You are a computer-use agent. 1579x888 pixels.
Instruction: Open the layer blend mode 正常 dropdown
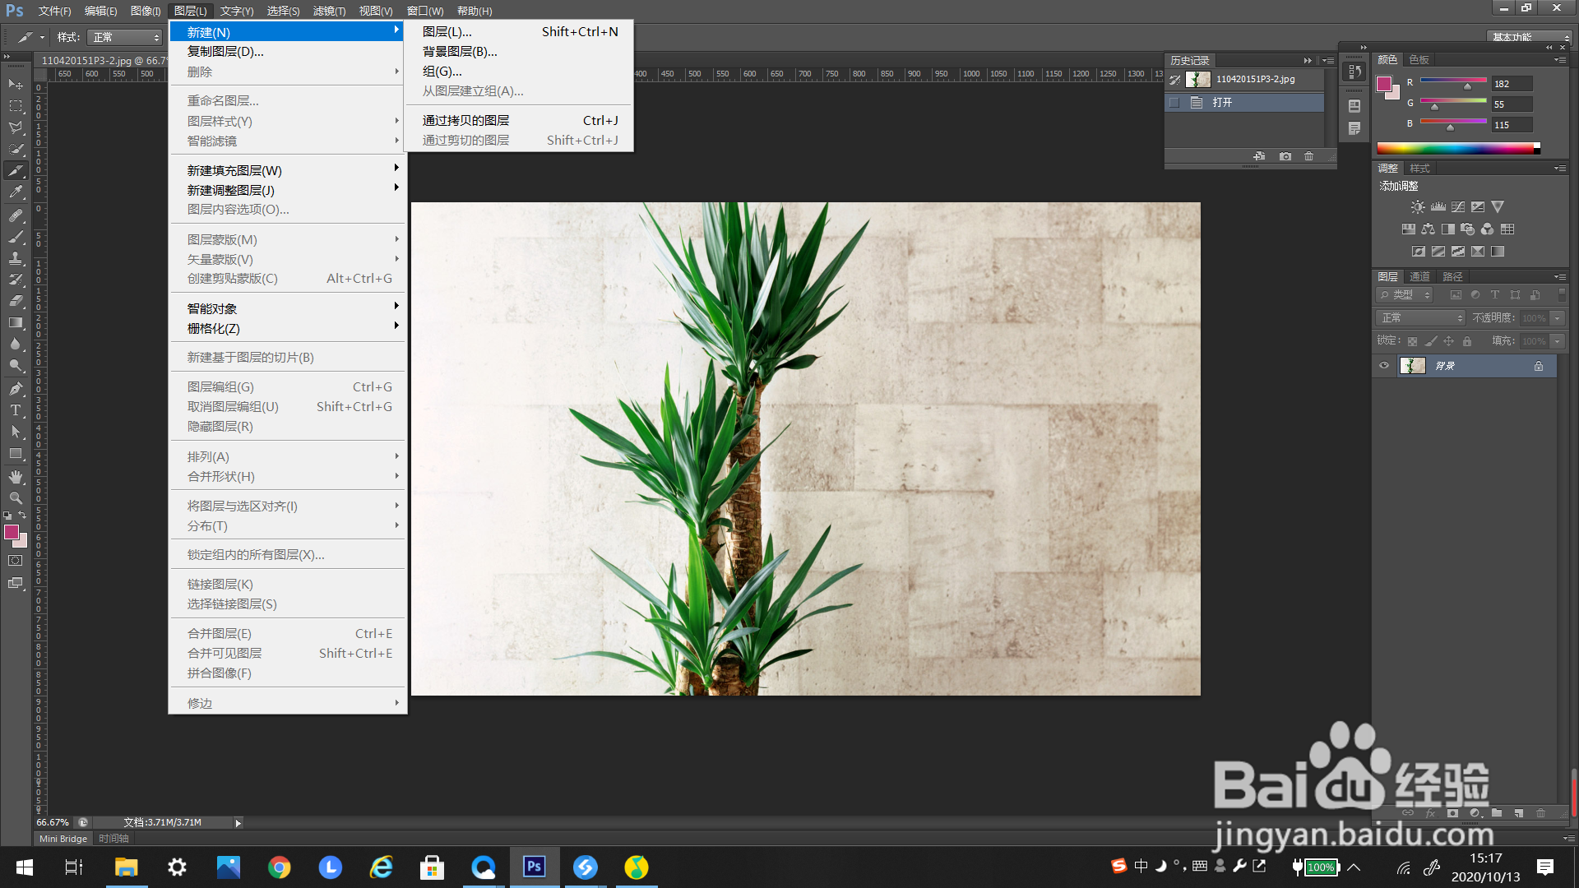(x=1420, y=318)
